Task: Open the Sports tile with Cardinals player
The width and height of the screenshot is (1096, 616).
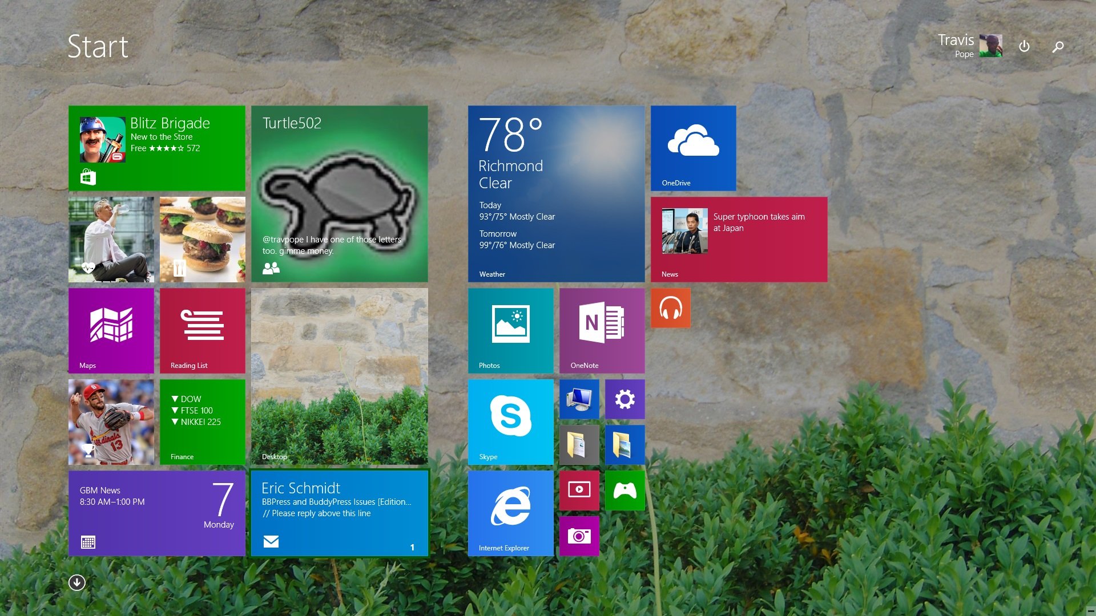Action: (111, 422)
